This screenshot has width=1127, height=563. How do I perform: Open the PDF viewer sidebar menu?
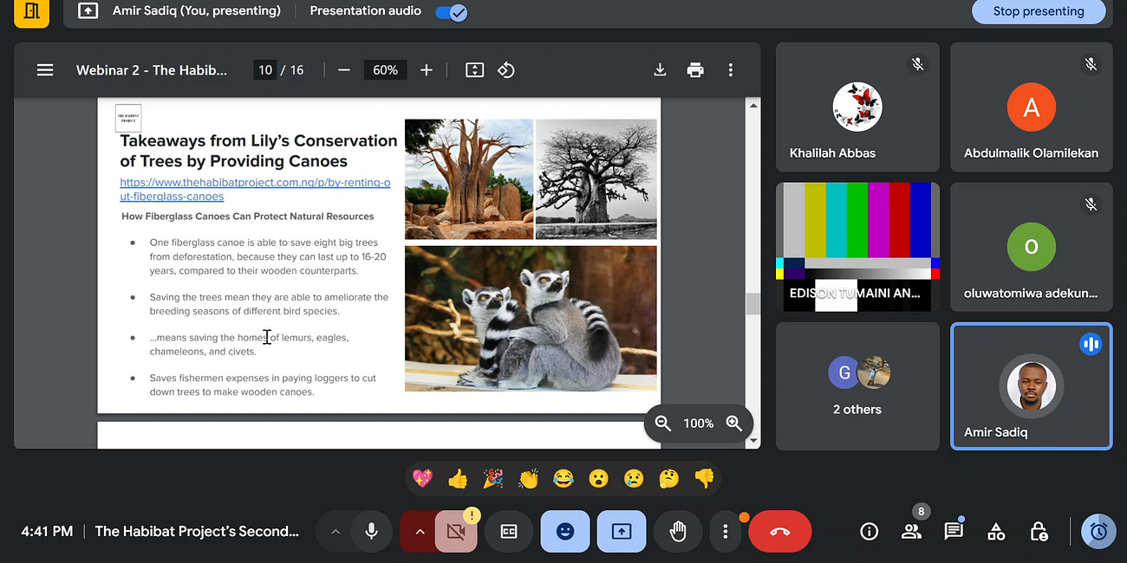click(45, 70)
